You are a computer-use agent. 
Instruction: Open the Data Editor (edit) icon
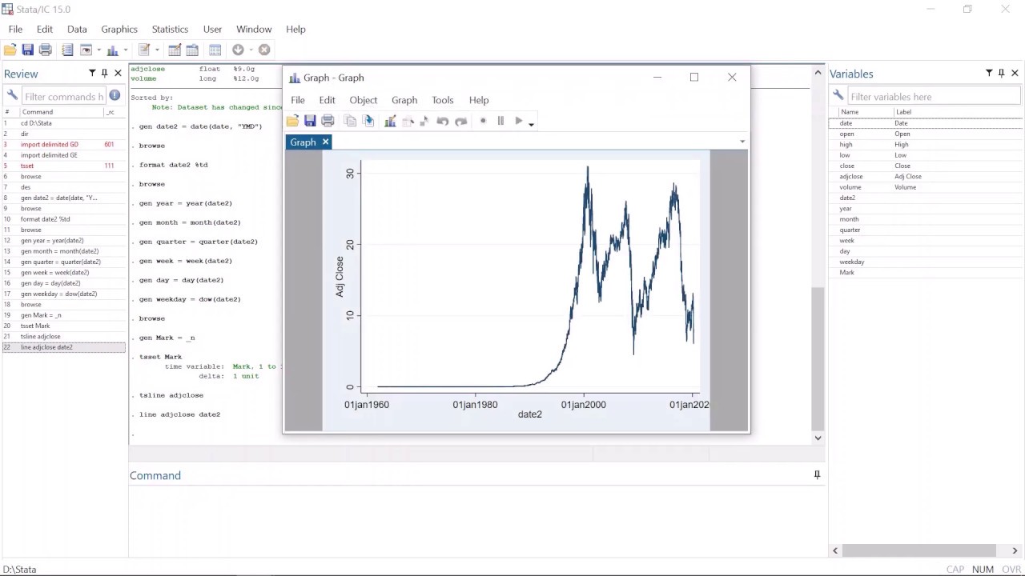click(175, 50)
